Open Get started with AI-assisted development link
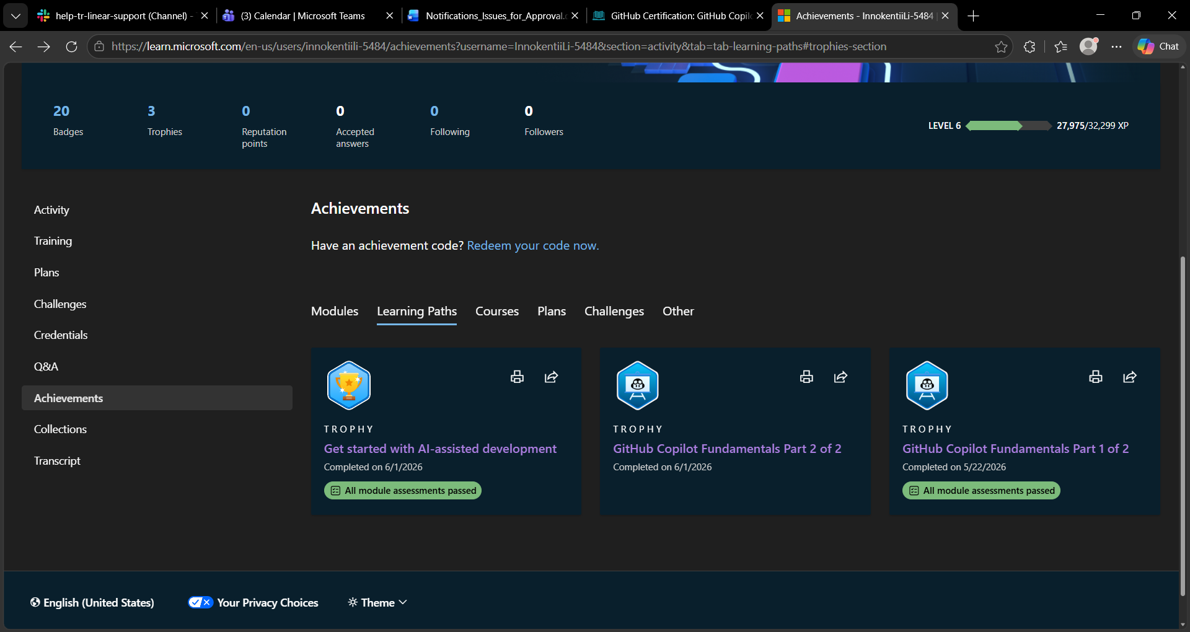The width and height of the screenshot is (1190, 632). point(440,449)
